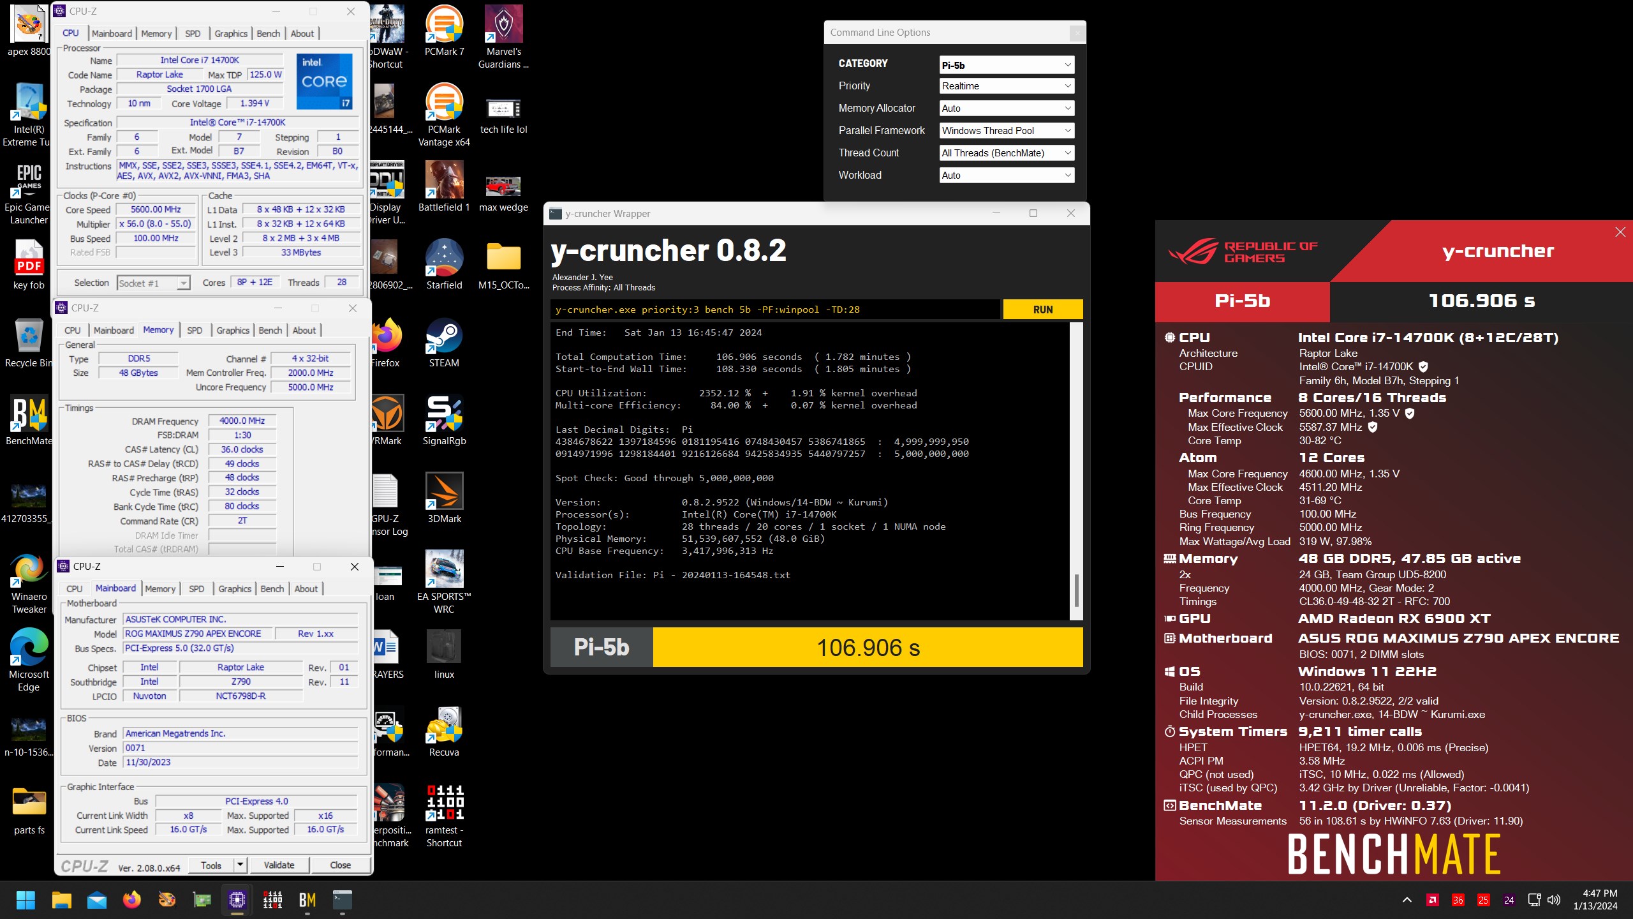Open max wedge desktop icon
This screenshot has height=919, width=1633.
[503, 193]
